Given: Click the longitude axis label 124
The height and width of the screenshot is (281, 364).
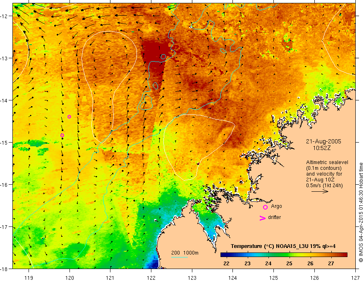Looking at the screenshot, I should (233, 278).
